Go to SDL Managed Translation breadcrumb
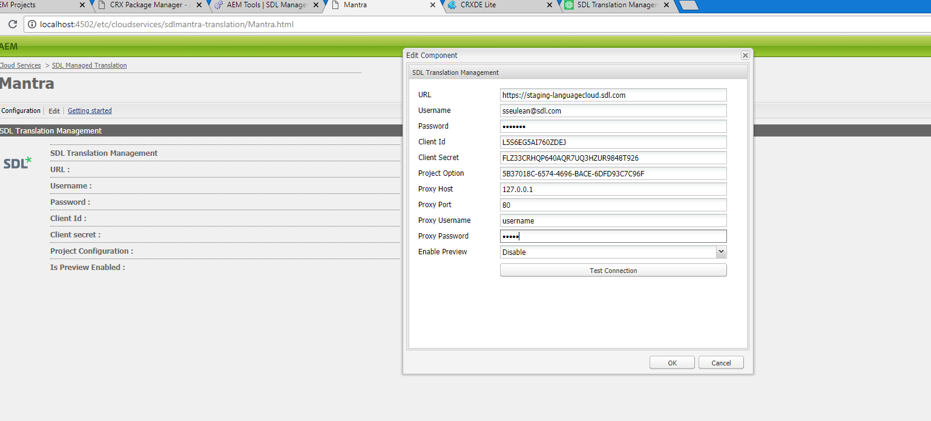931x421 pixels. pyautogui.click(x=90, y=65)
